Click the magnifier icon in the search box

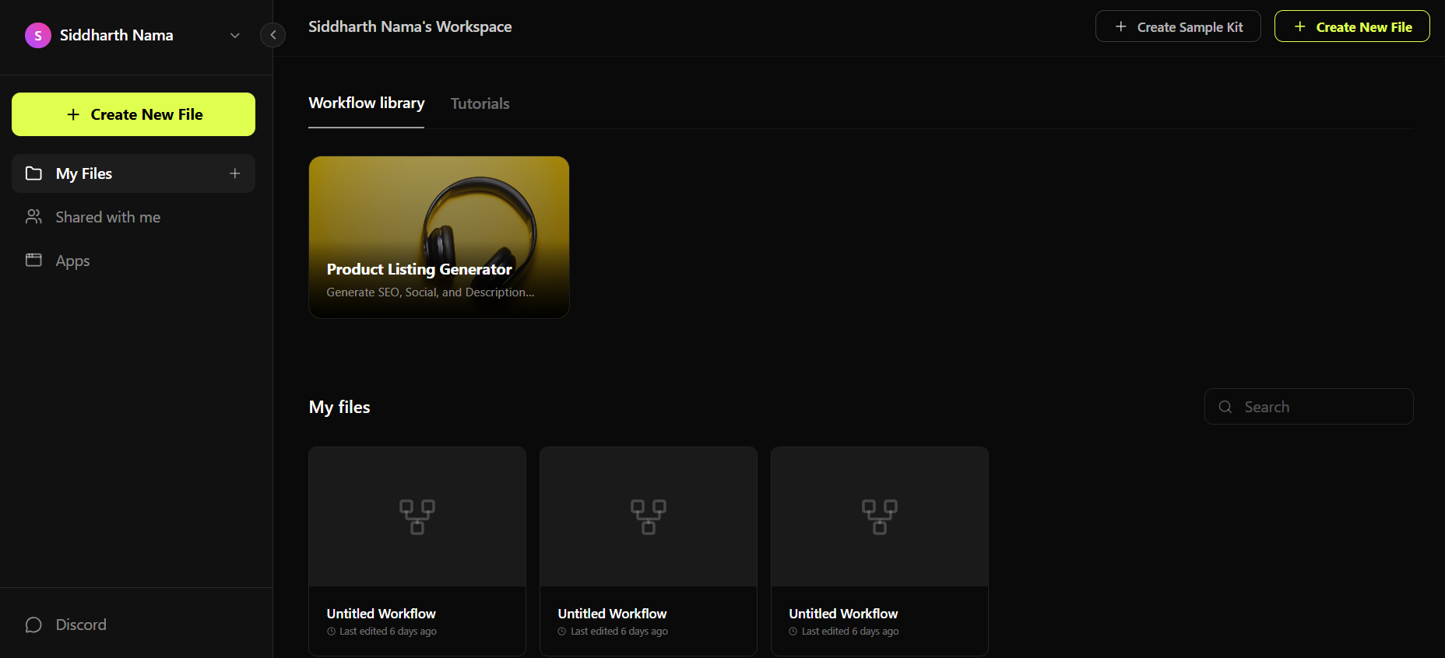(x=1225, y=407)
